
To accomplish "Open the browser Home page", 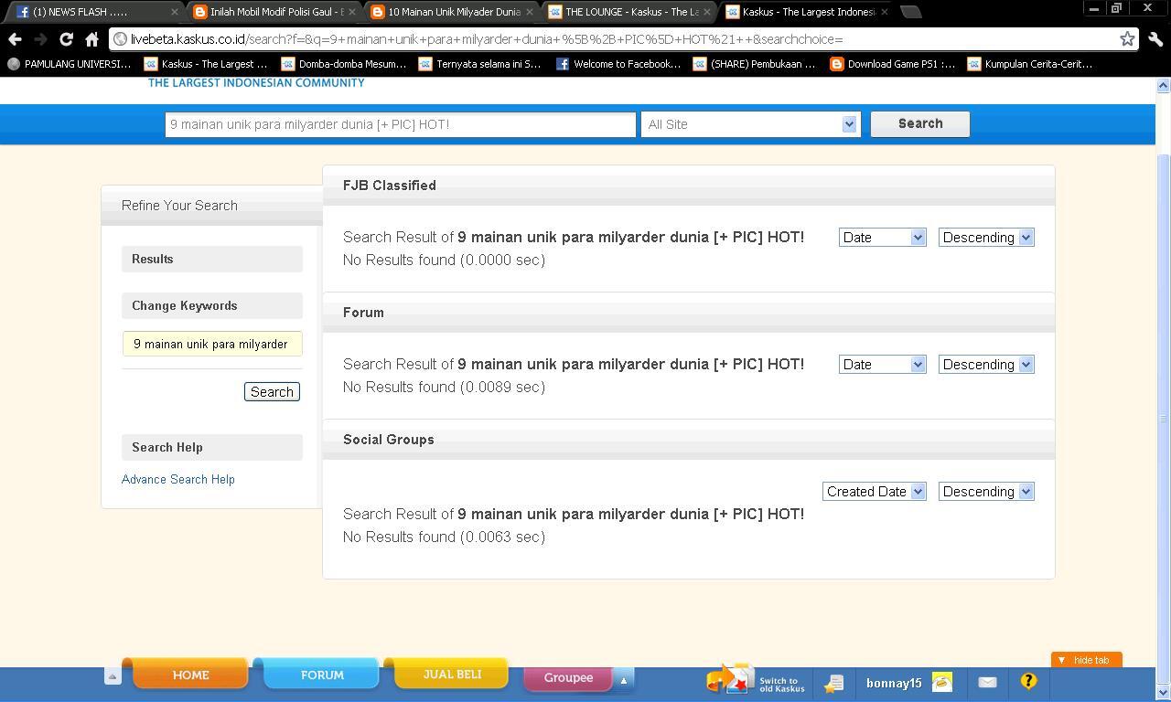I will (91, 39).
